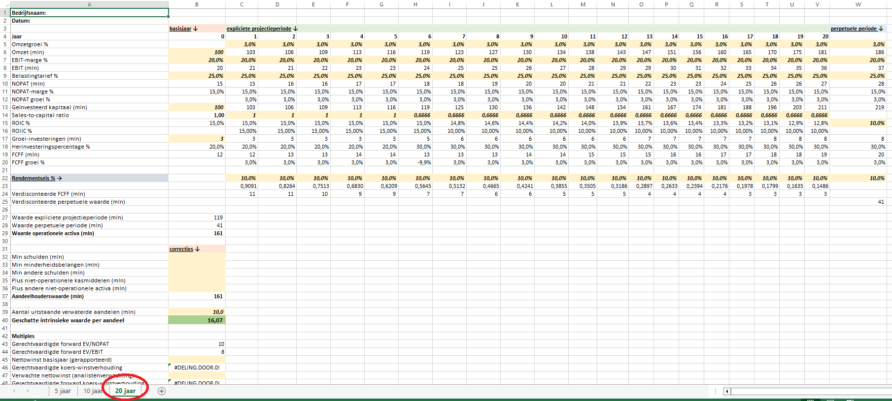Select the 20 jaar sheet tab
This screenshot has width=892, height=401.
point(125,391)
